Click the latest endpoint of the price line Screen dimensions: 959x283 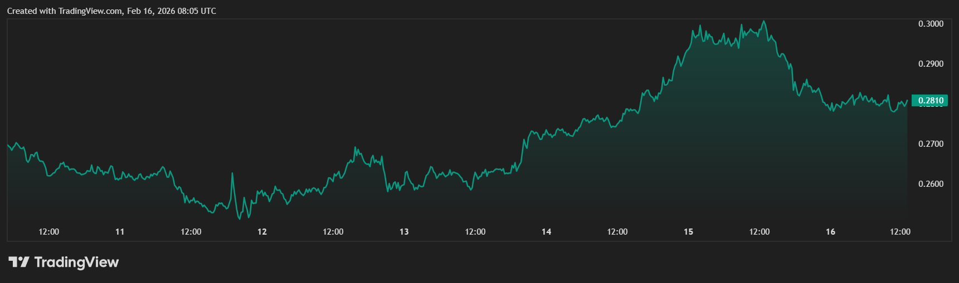point(907,101)
